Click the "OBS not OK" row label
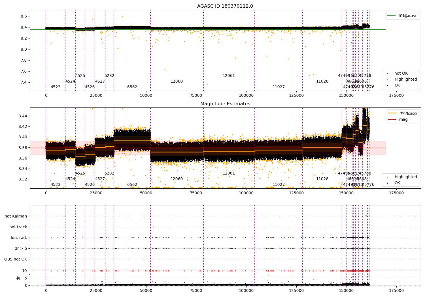This screenshot has width=425, height=297. point(16,259)
